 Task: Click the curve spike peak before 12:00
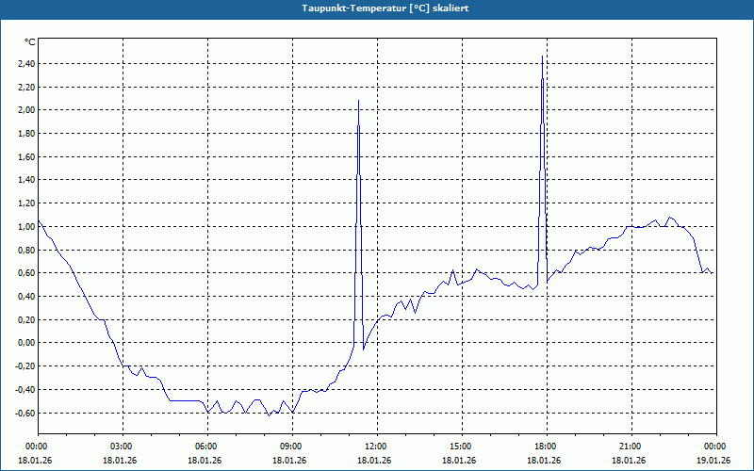[359, 101]
